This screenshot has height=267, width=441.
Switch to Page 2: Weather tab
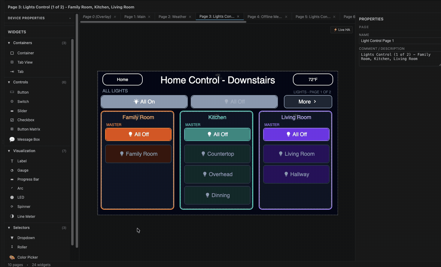172,17
